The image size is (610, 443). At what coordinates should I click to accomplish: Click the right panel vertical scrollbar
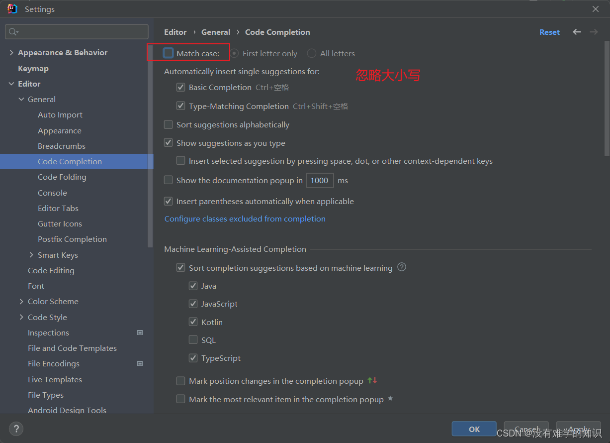point(607,100)
